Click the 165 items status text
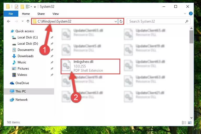The height and width of the screenshot is (134, 201). coord(13,122)
